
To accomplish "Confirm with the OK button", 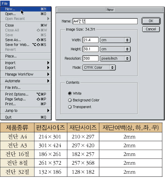I will pyautogui.click(x=151, y=21).
